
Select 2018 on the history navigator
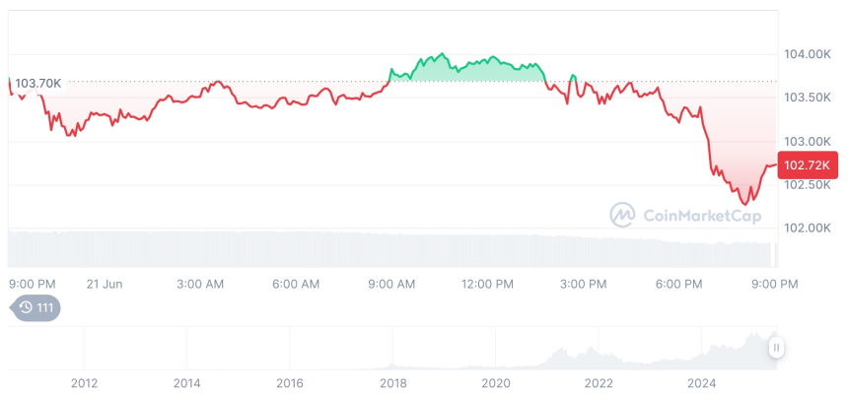(392, 383)
